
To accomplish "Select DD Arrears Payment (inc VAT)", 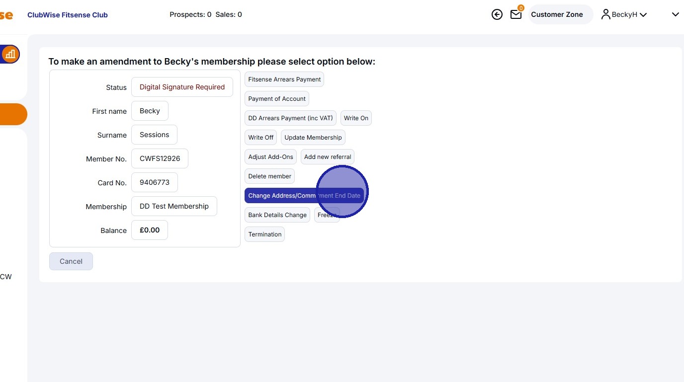I will (290, 118).
